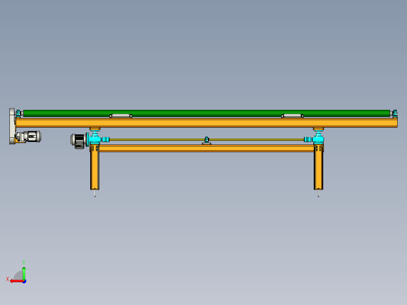The image size is (407, 305).
Task: Select the long green roller
Action: tap(207, 113)
